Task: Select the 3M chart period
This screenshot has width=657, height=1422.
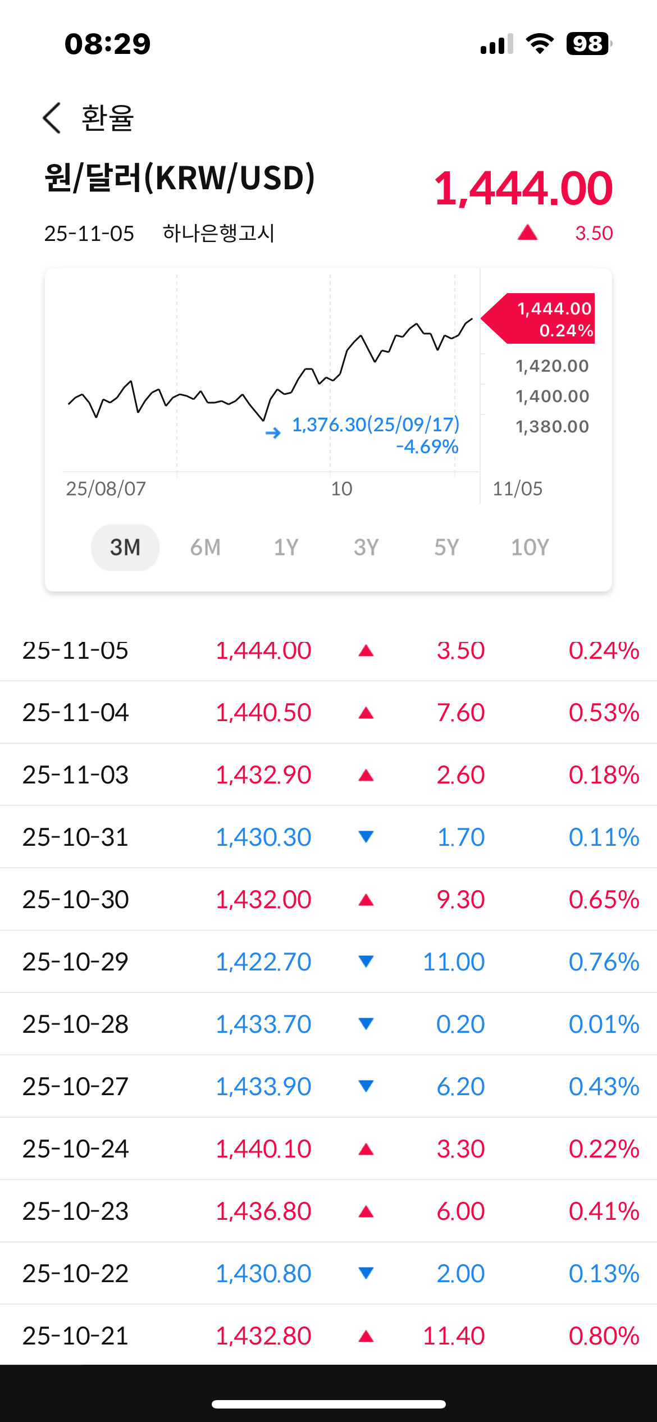Action: pos(125,548)
